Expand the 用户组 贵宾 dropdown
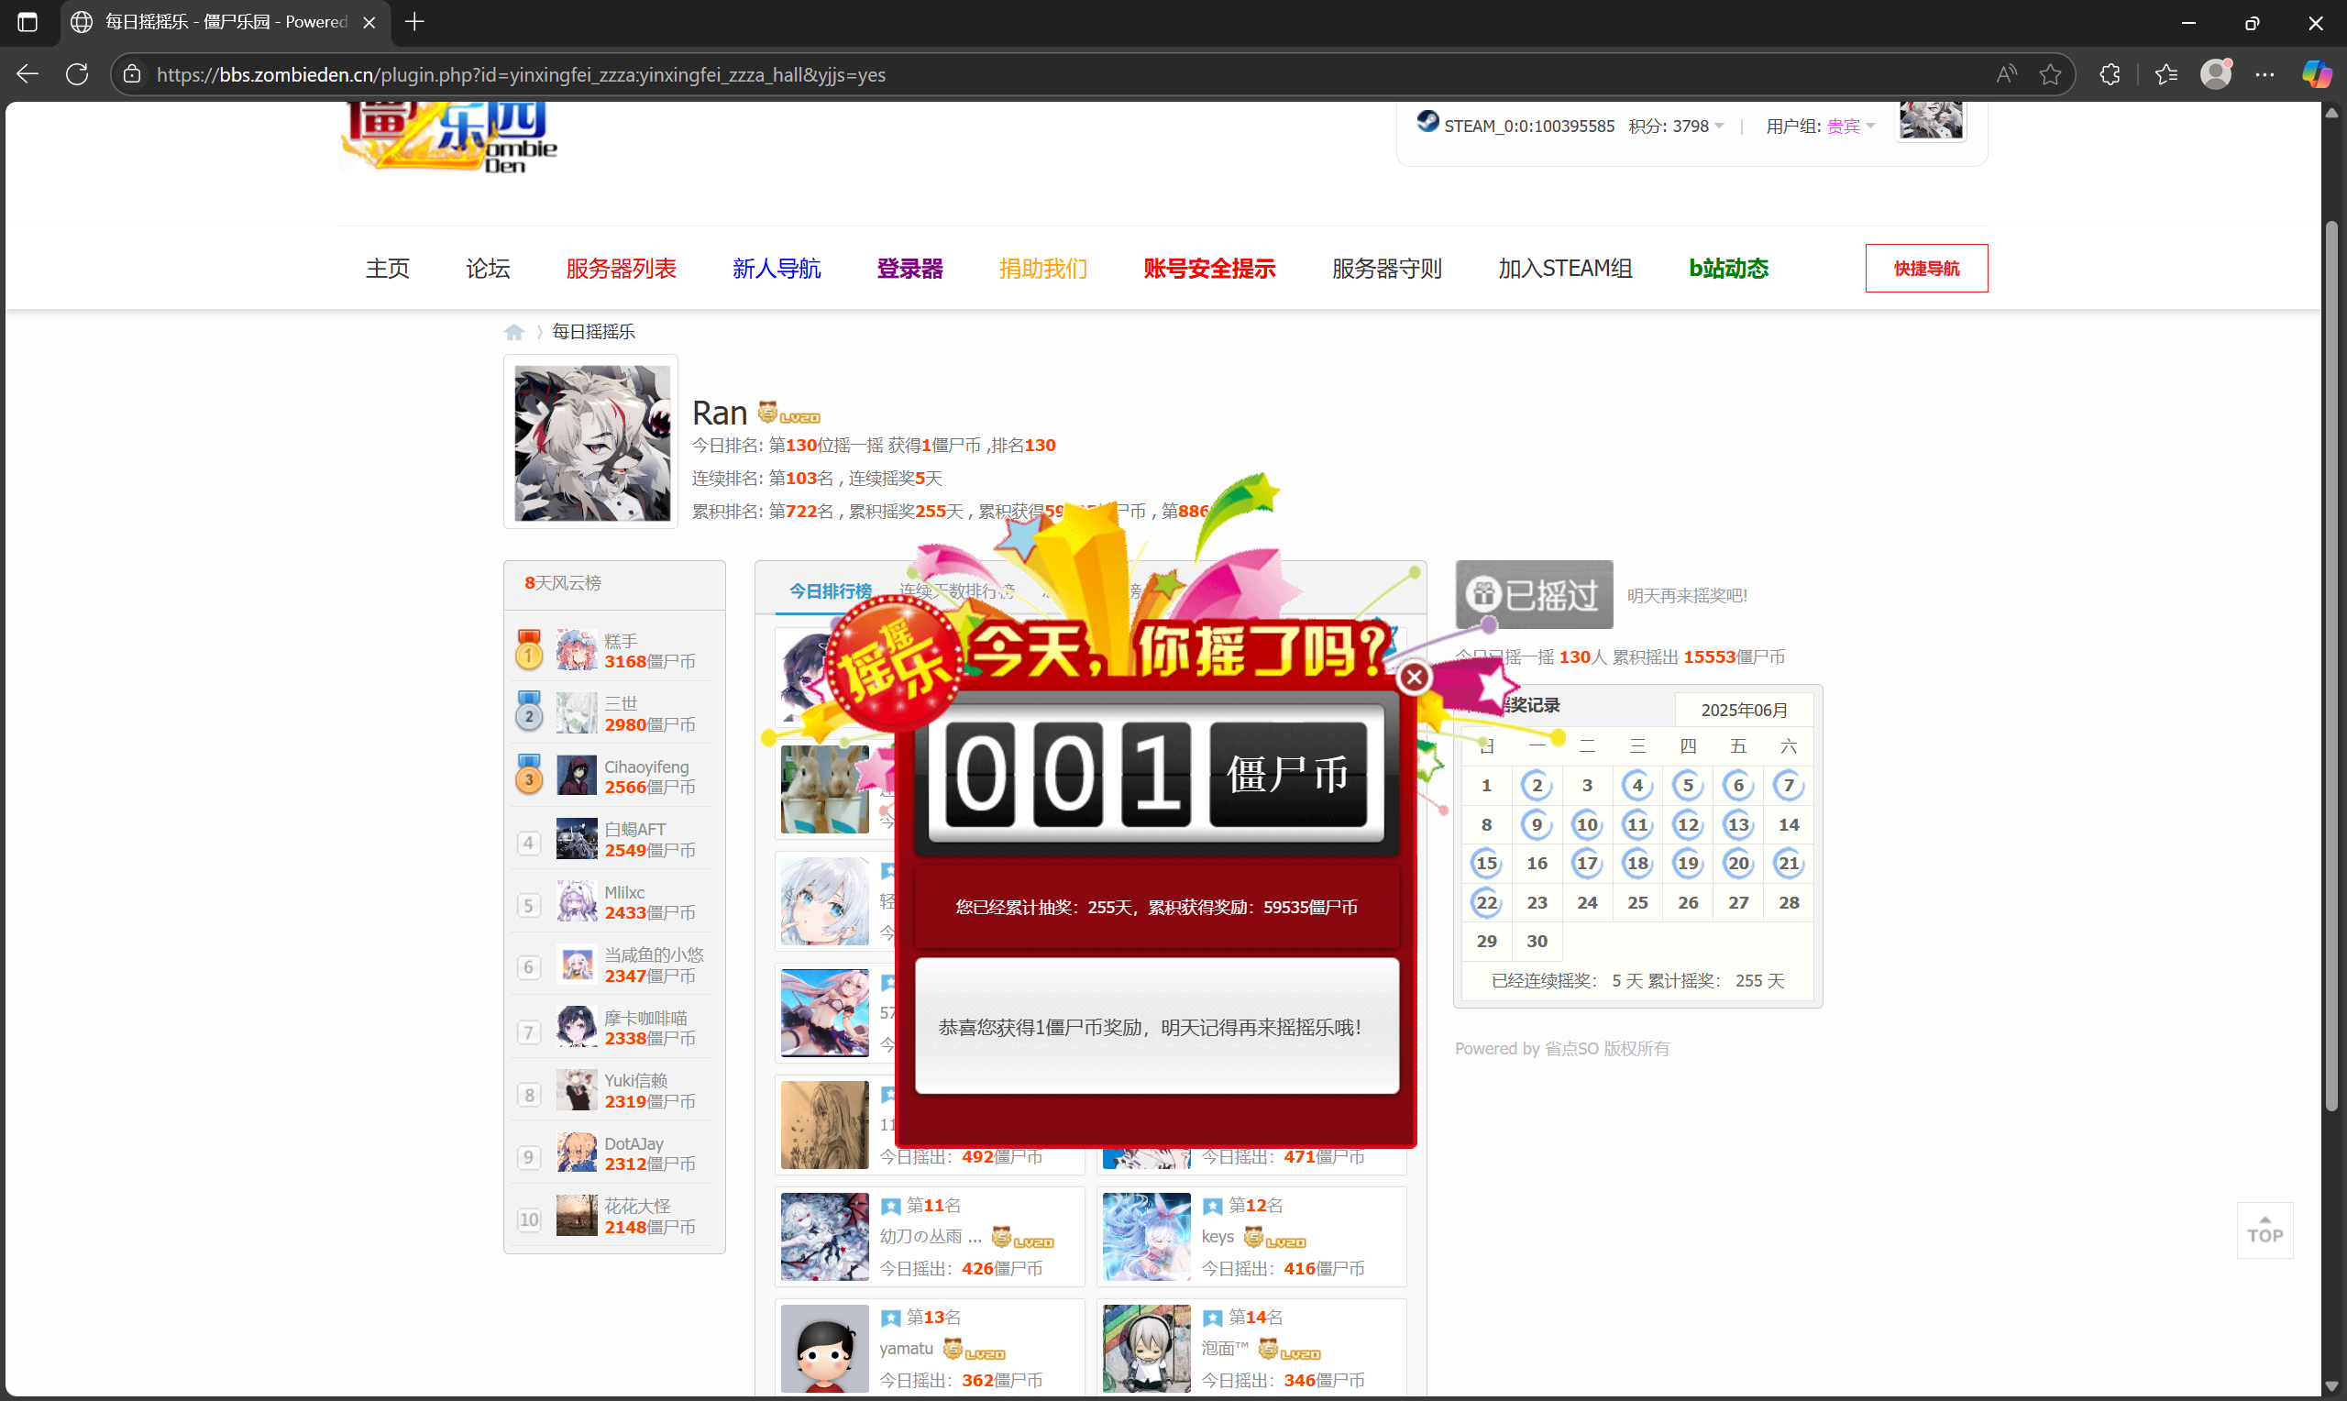 [x=1821, y=127]
